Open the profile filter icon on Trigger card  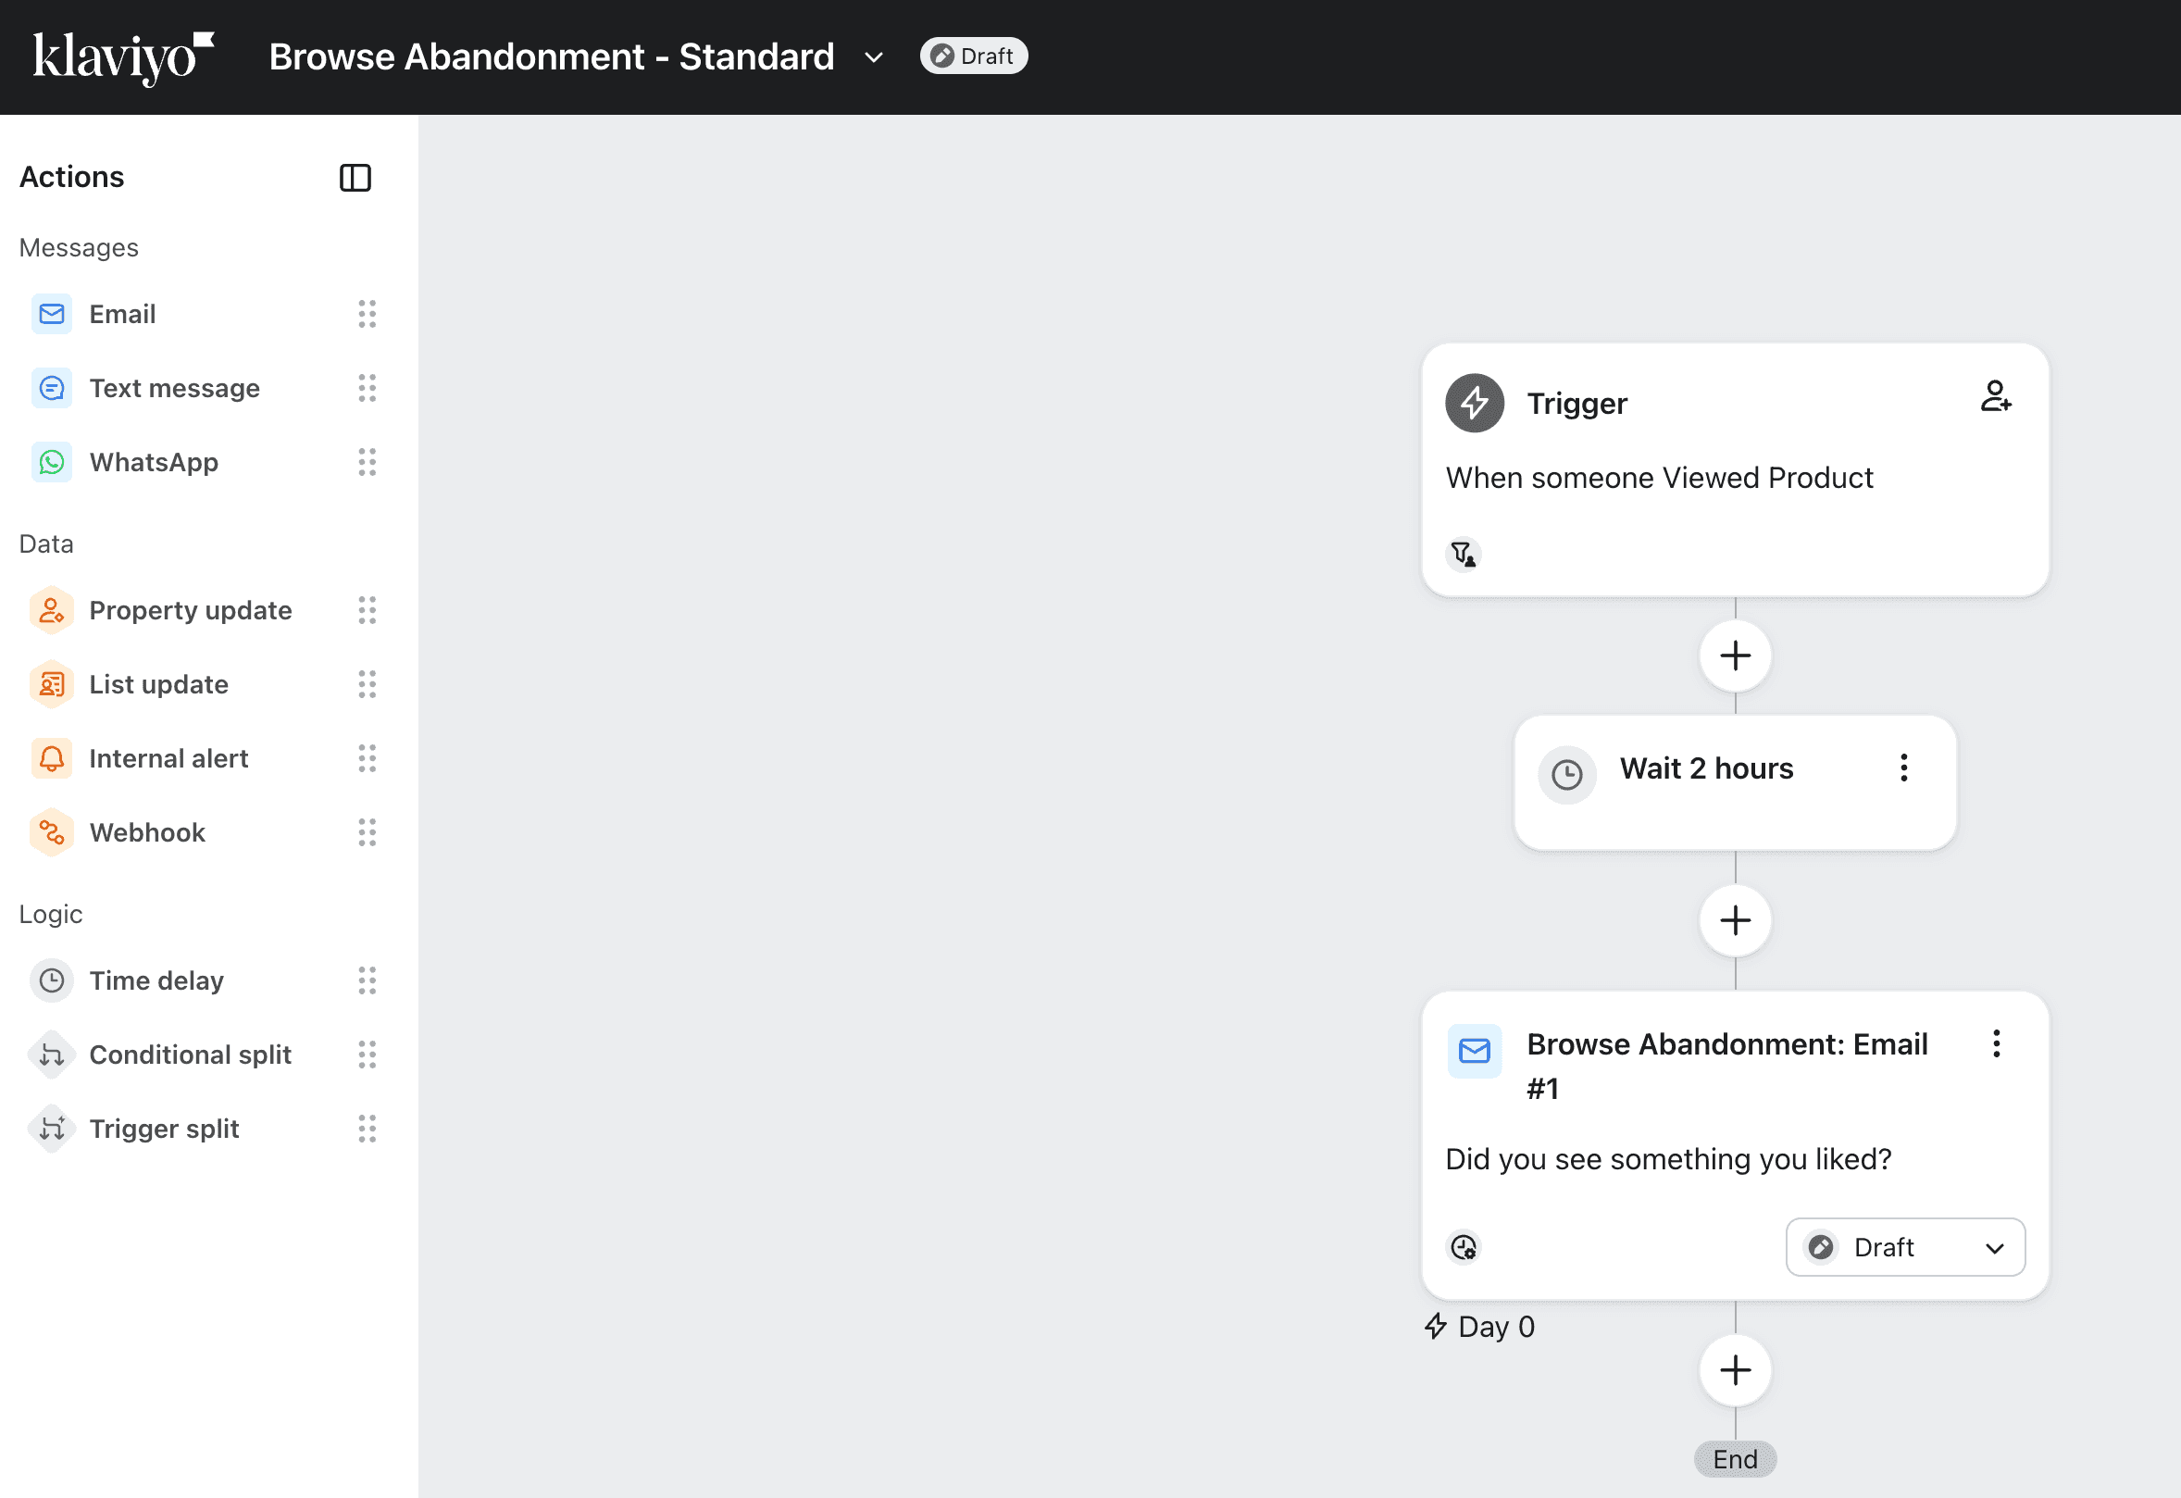pos(1463,555)
